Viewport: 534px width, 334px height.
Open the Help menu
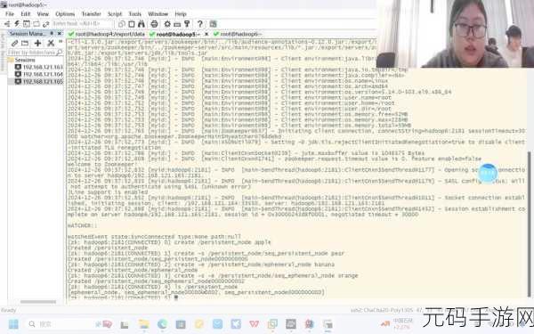pyautogui.click(x=181, y=14)
